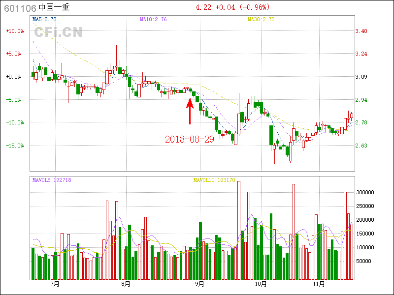394x295 pixels.
Task: Select the MAVOL10:163170 volume label
Action: pos(214,180)
